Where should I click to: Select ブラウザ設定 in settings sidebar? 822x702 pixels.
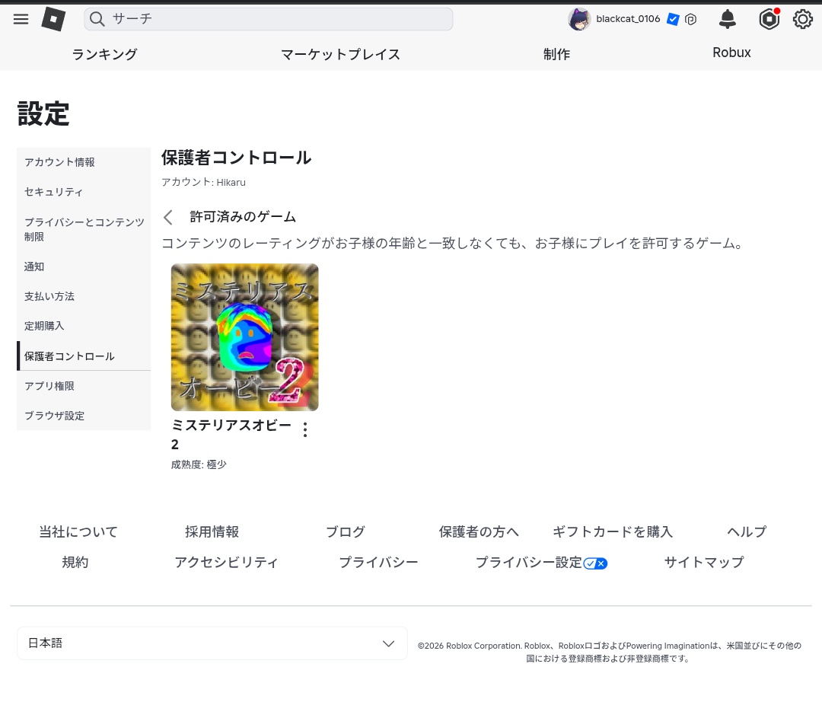84,416
